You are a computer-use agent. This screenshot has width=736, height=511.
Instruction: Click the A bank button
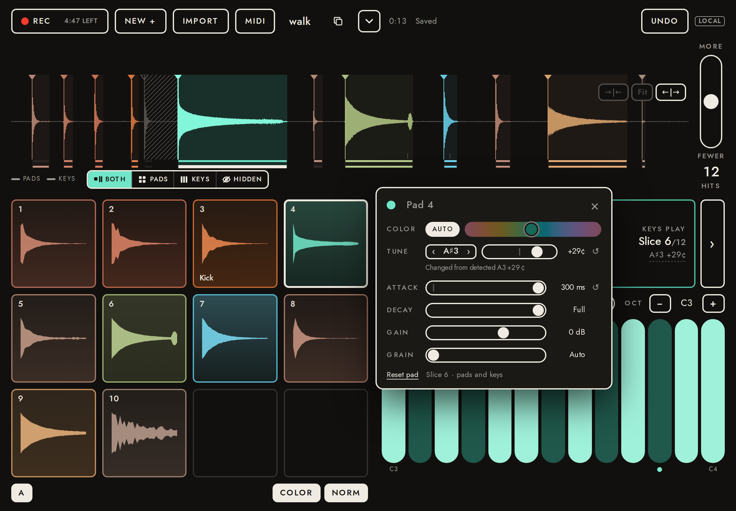22,493
